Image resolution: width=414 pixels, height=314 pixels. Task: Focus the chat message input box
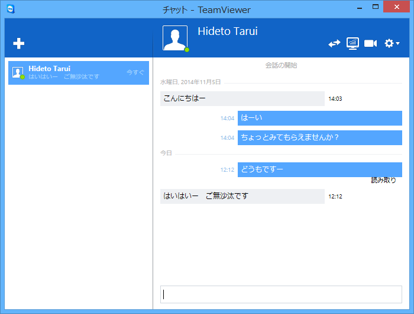pyautogui.click(x=281, y=294)
